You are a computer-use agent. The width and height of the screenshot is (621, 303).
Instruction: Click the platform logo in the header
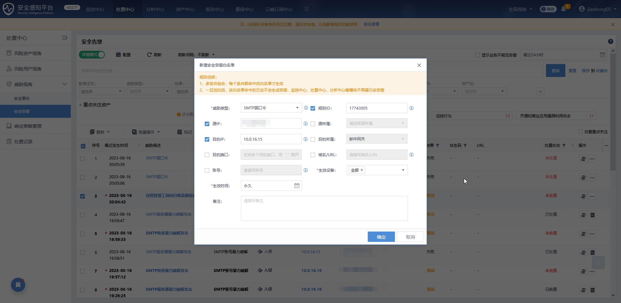[x=8, y=9]
